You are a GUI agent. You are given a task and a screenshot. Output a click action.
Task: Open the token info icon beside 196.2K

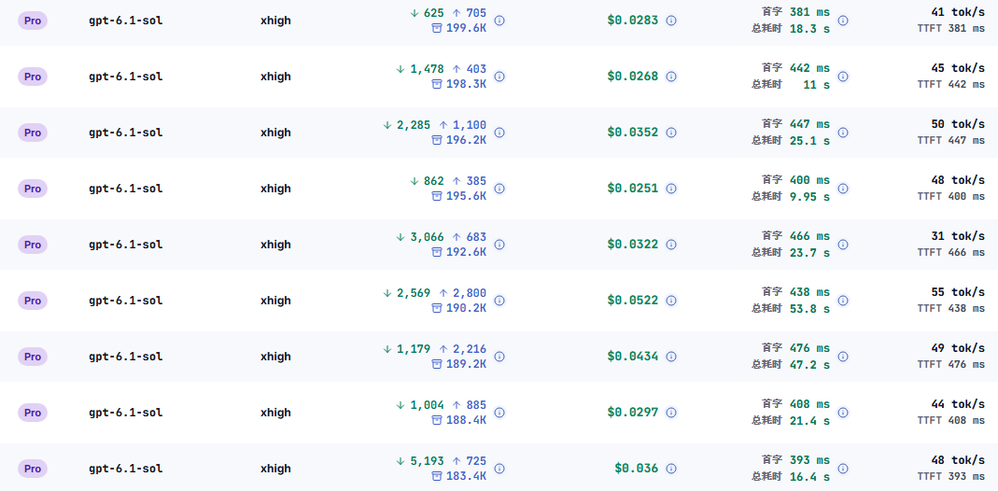499,133
